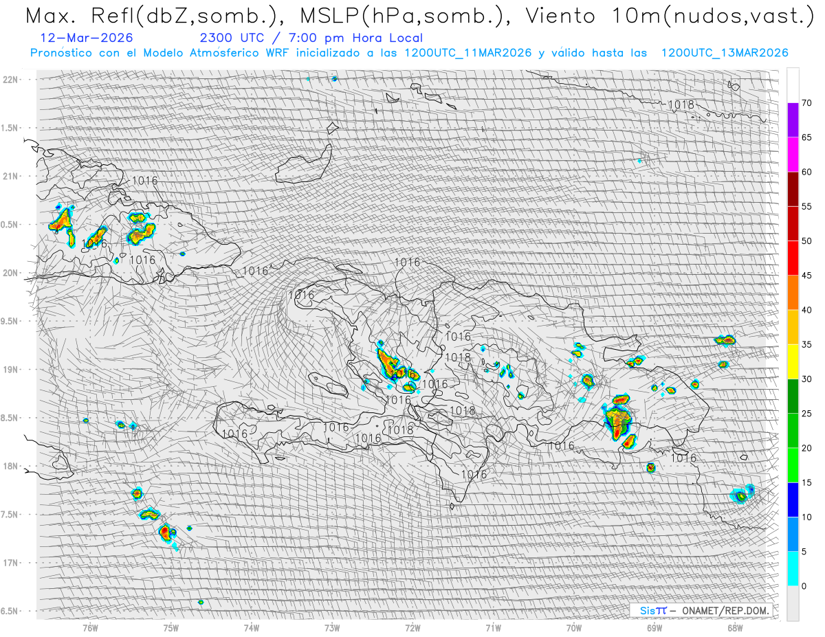Click the colorbar value '20'

coord(807,448)
